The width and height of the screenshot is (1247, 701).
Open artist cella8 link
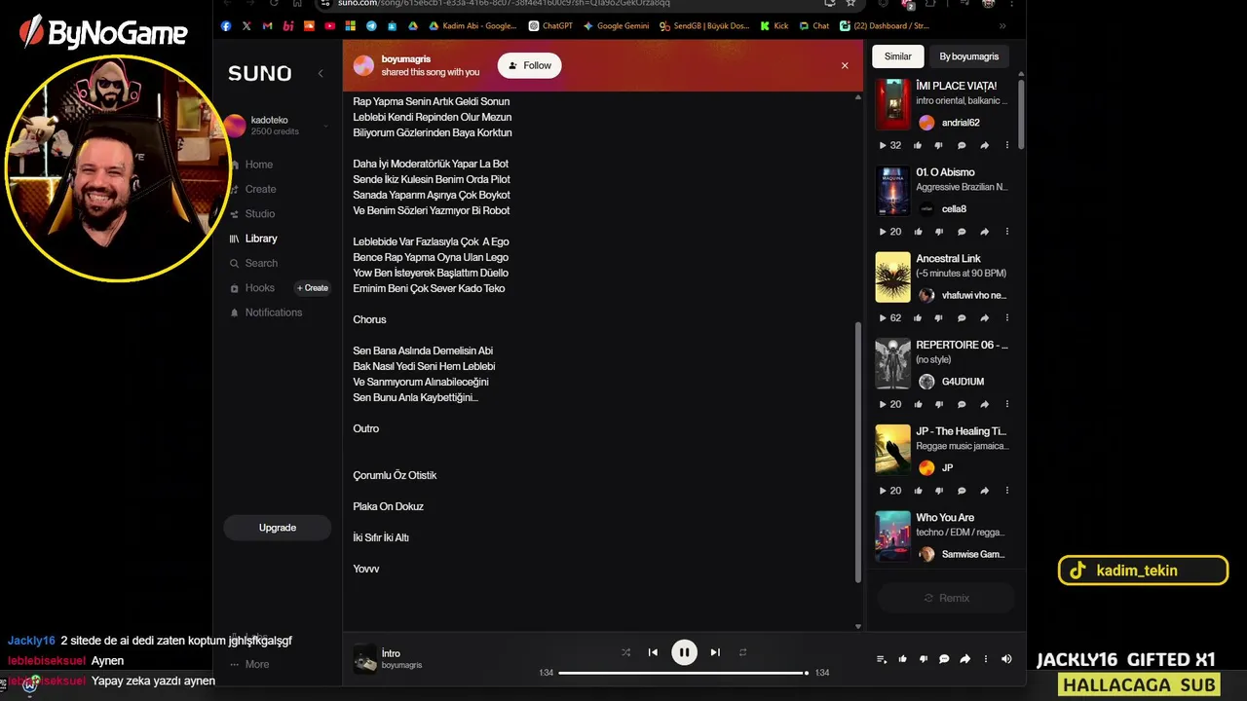pos(954,209)
